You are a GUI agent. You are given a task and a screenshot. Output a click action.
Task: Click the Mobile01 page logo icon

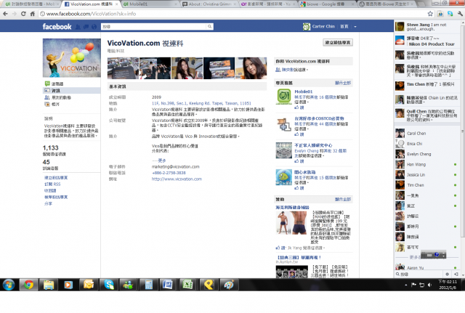pyautogui.click(x=284, y=97)
